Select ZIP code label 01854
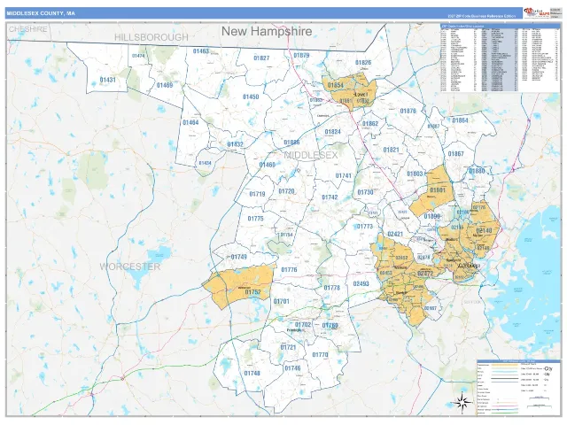The width and height of the screenshot is (567, 425). [335, 85]
